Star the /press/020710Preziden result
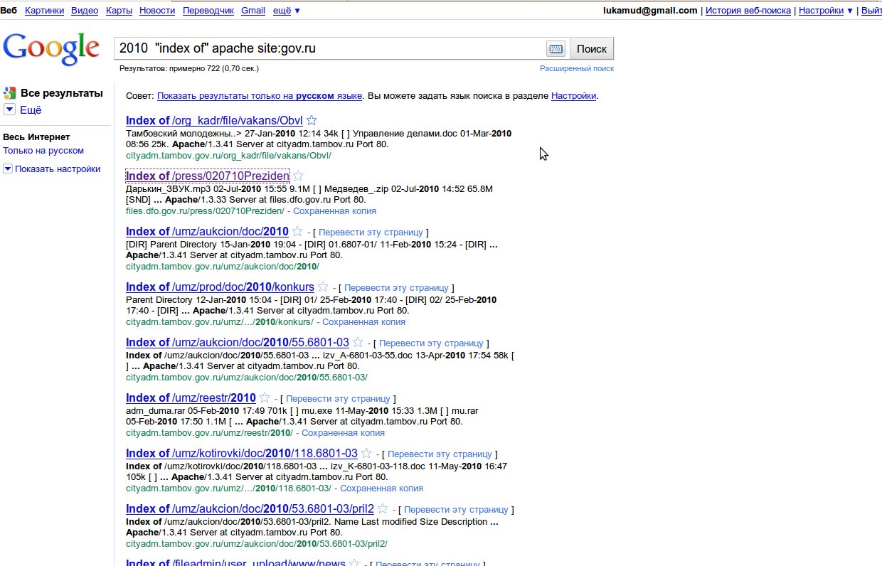 [298, 176]
